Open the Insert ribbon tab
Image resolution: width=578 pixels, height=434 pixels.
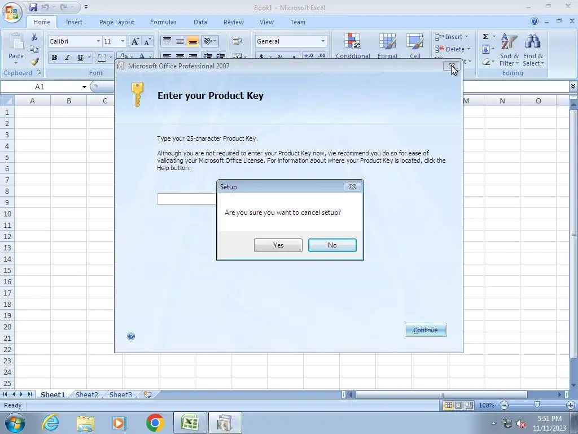pos(74,22)
